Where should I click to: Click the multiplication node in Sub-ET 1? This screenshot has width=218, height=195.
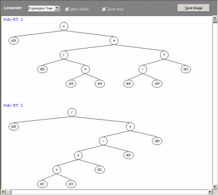click(x=164, y=55)
